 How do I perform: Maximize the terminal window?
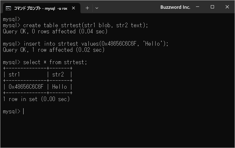(x=212, y=7)
